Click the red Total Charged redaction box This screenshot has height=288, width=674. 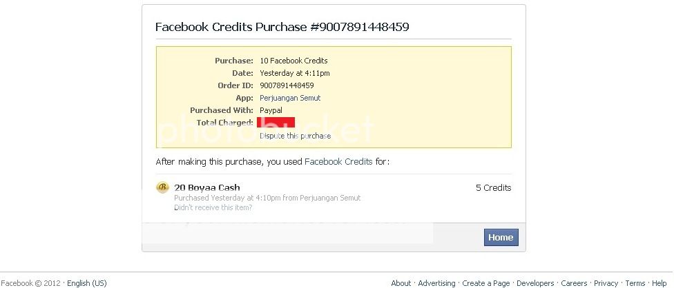point(276,122)
